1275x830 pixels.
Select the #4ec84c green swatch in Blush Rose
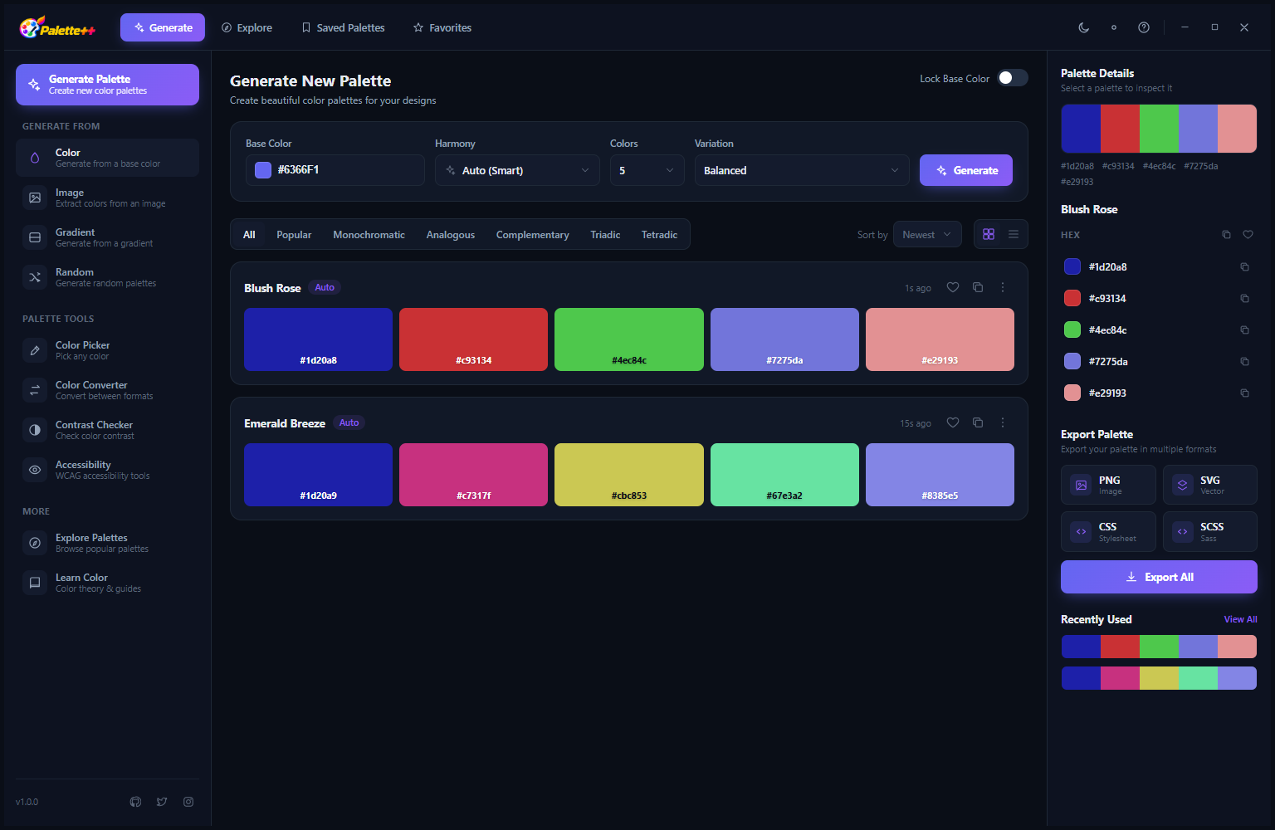(x=629, y=339)
